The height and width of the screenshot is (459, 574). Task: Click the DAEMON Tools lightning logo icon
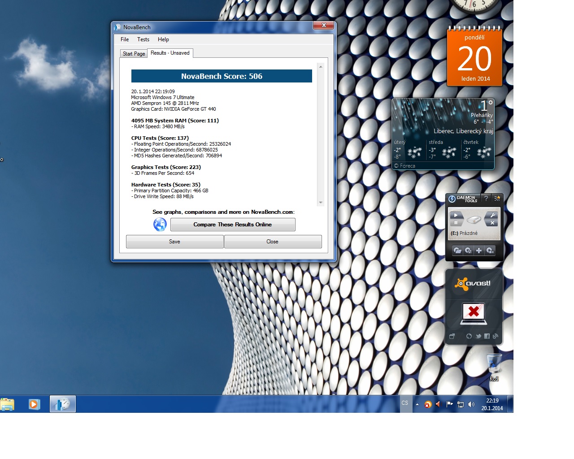click(452, 199)
